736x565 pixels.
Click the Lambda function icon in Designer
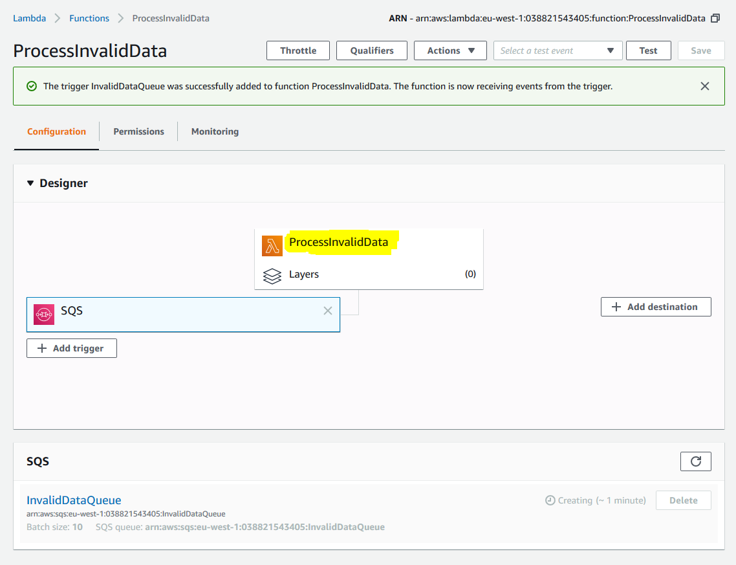[x=272, y=246]
